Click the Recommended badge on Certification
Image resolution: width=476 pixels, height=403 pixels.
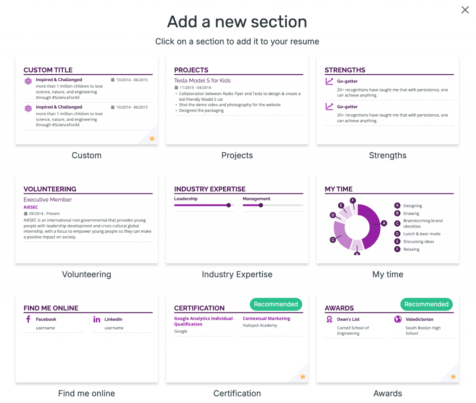(276, 305)
